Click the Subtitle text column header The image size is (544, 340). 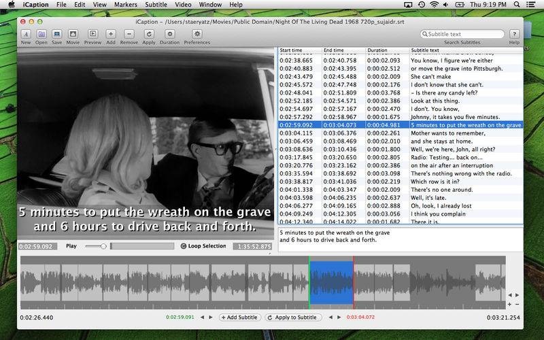[x=466, y=50]
